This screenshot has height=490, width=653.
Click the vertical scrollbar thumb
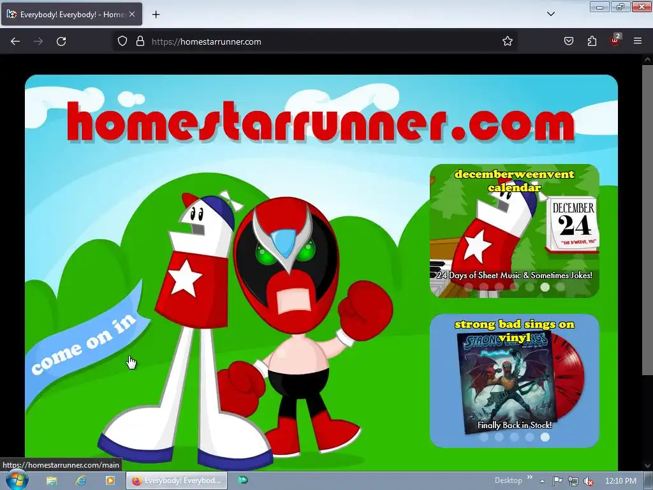point(647,219)
